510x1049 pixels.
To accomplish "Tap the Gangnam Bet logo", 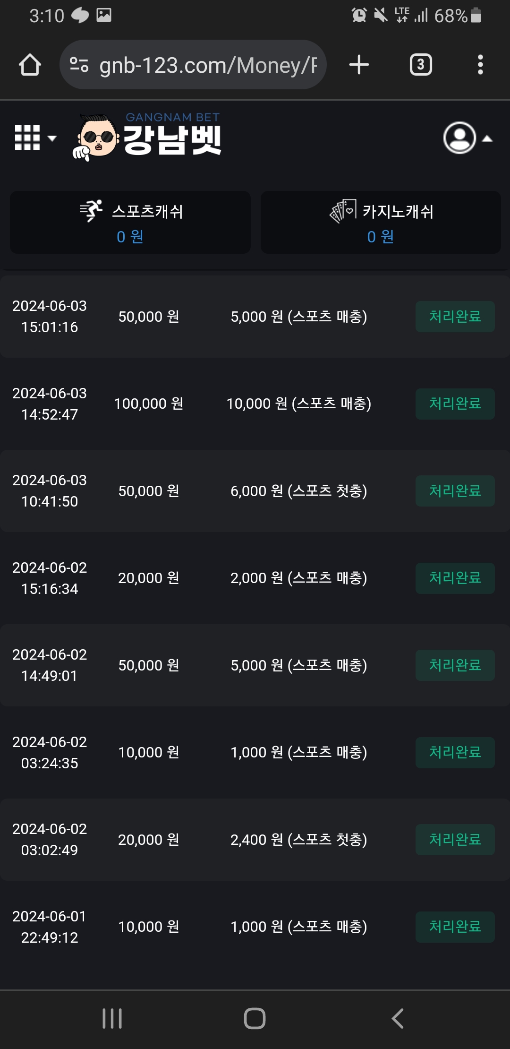I will (x=147, y=137).
